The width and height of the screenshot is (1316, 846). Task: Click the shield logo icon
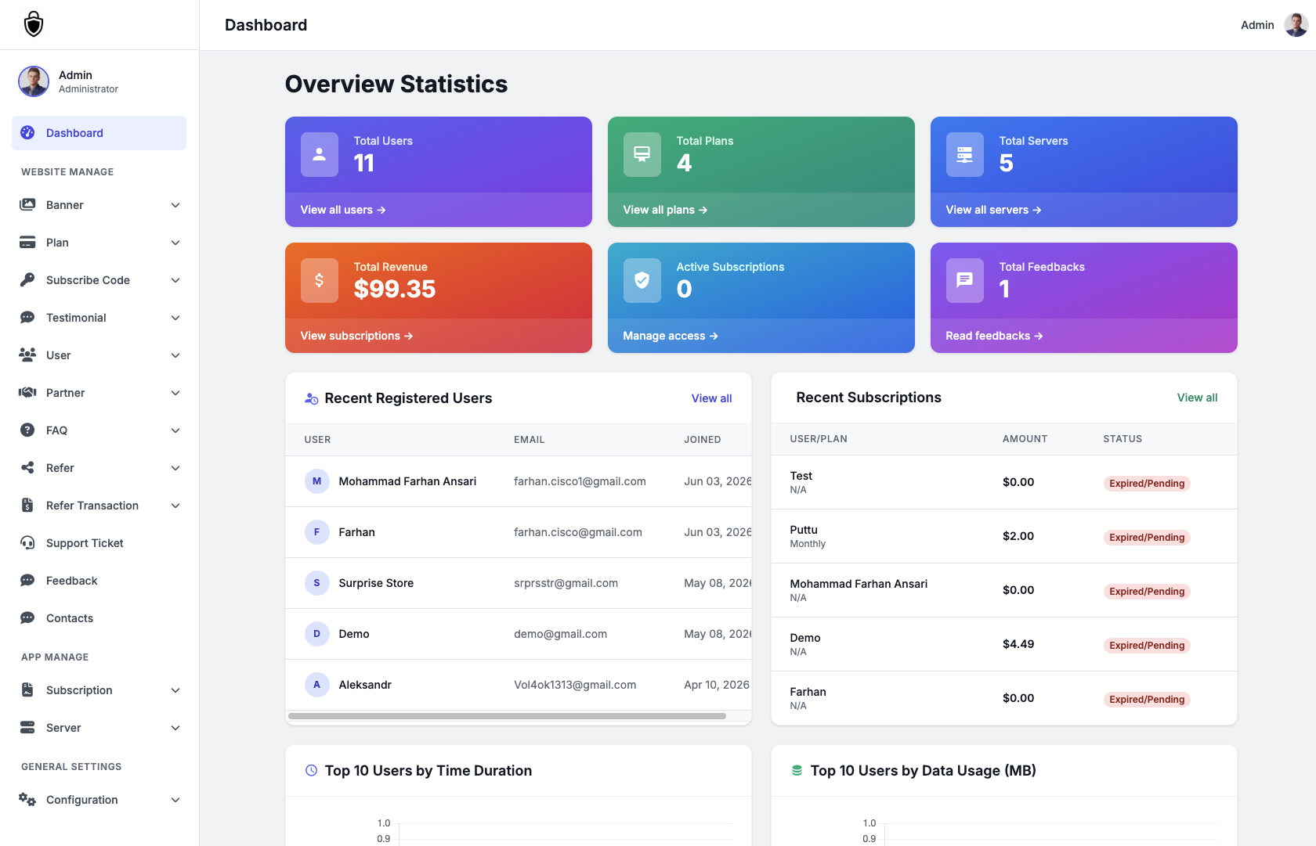34,24
